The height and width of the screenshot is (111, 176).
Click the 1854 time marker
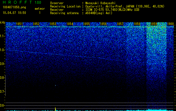tap(70, 24)
